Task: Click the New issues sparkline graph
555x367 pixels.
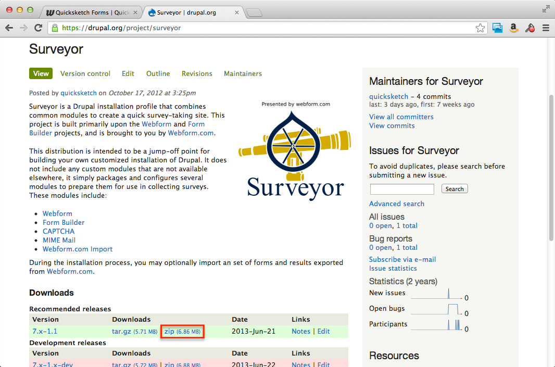Action: 436,294
